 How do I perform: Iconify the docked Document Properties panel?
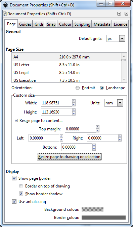[119, 14]
